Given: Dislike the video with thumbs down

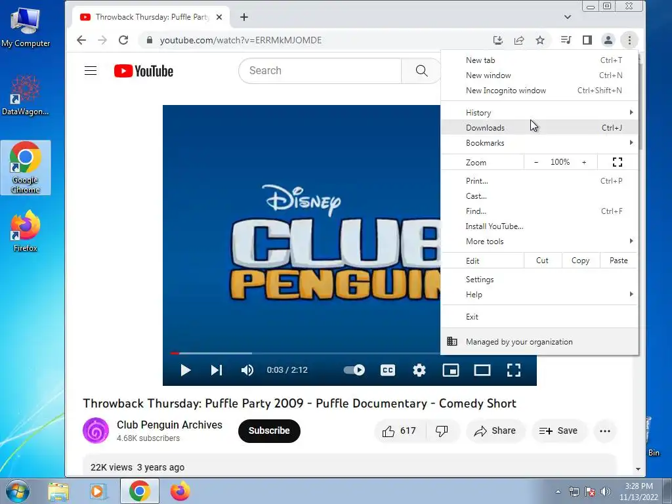Looking at the screenshot, I should [x=442, y=430].
